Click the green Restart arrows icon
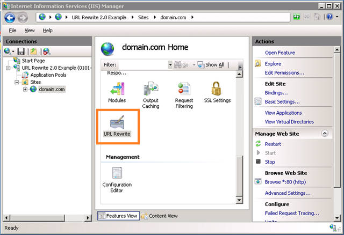The image size is (344, 235). click(258, 144)
